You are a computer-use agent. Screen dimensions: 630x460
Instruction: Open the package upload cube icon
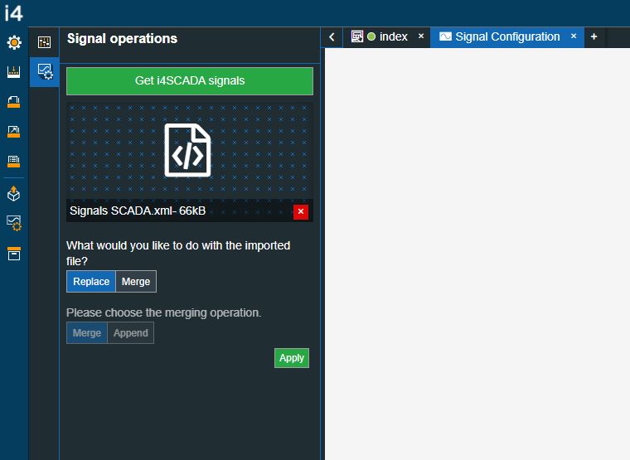14,194
